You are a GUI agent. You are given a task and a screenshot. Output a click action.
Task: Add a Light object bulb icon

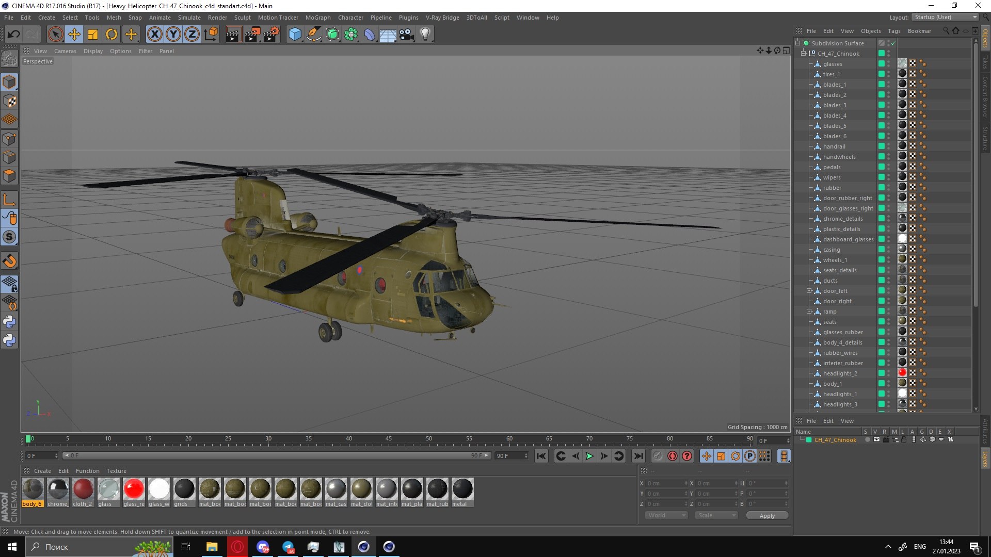tap(425, 35)
